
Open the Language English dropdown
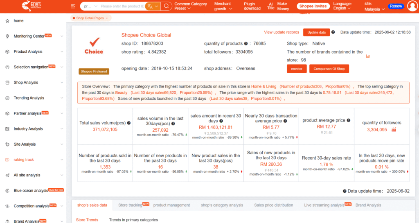click(342, 6)
